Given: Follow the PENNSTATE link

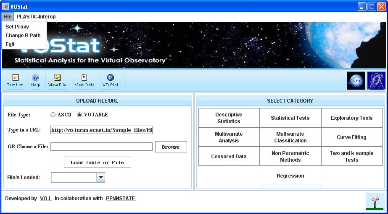Looking at the screenshot, I should pyautogui.click(x=121, y=199).
